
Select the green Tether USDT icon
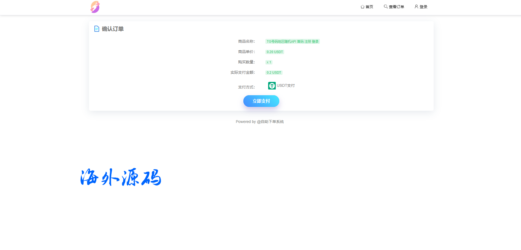(x=272, y=86)
